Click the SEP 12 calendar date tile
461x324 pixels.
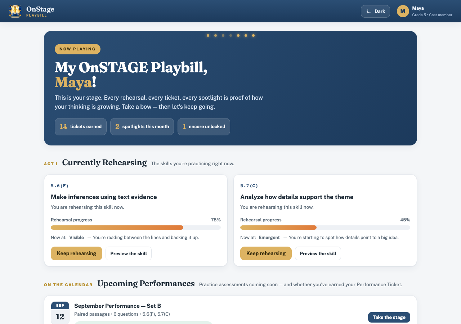point(60,313)
